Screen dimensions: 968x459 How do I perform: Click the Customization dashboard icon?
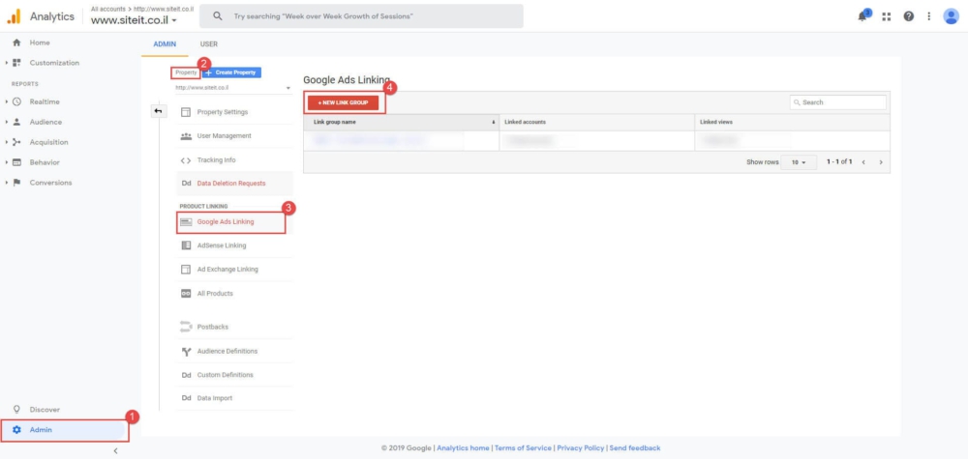16,63
